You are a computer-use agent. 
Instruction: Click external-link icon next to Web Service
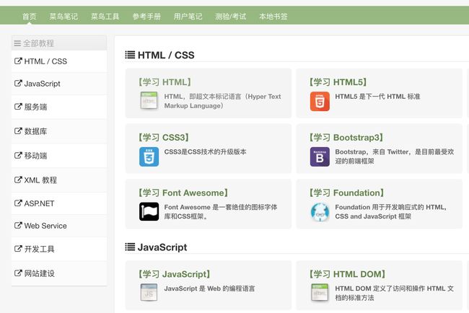tap(18, 226)
